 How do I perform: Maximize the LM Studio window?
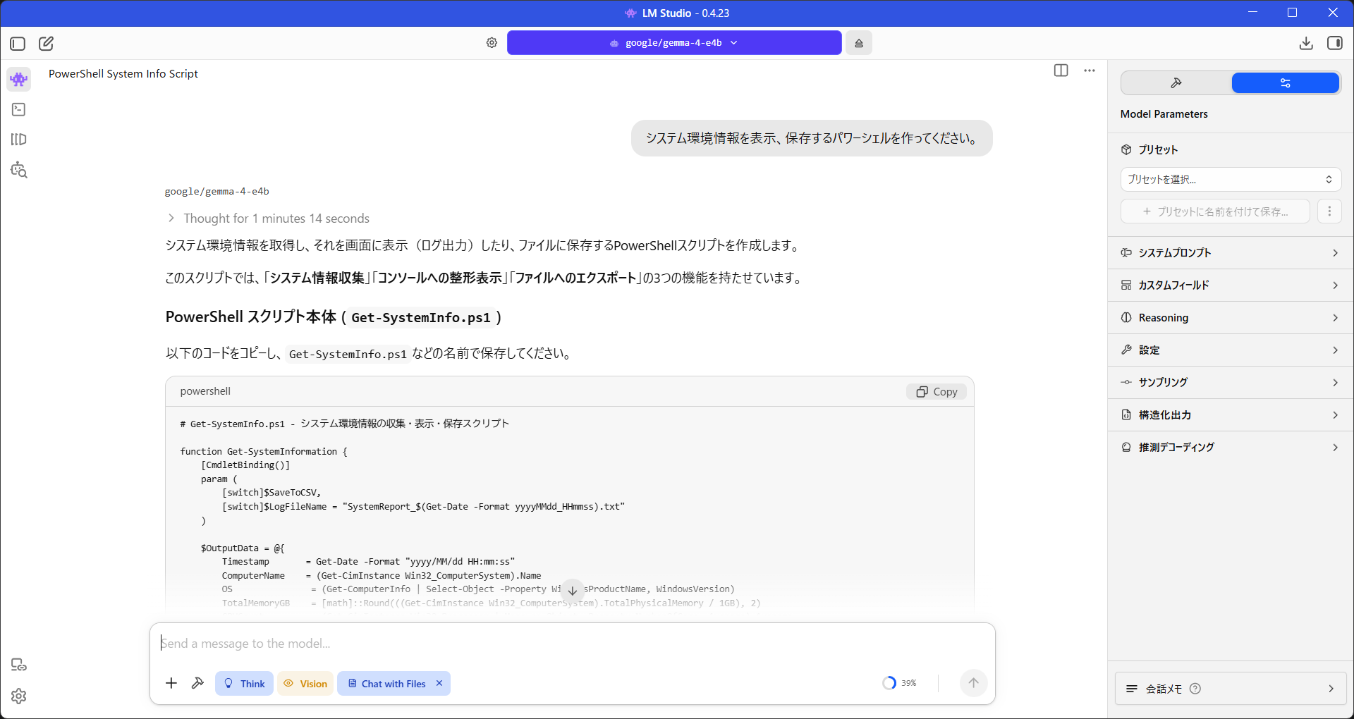click(1292, 13)
